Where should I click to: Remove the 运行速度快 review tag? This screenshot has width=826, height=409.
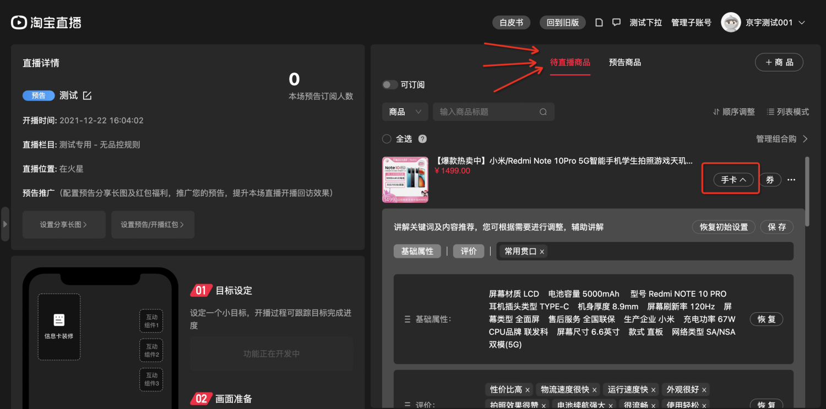tap(654, 390)
